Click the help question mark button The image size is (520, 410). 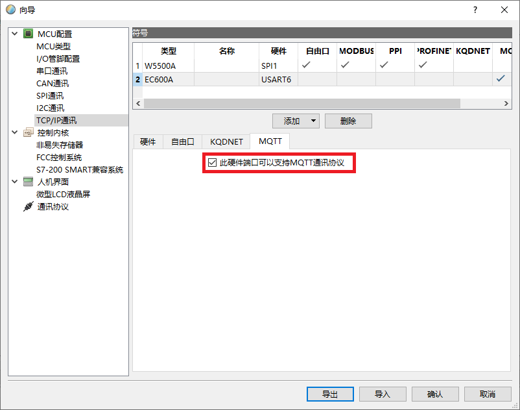475,10
